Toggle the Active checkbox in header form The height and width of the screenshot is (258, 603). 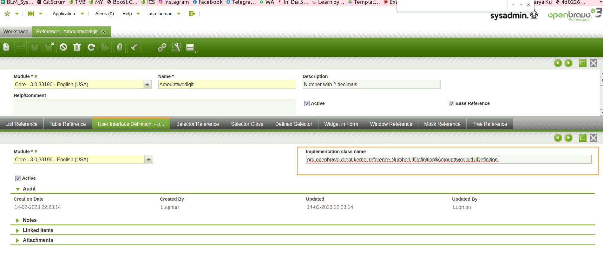pyautogui.click(x=307, y=103)
